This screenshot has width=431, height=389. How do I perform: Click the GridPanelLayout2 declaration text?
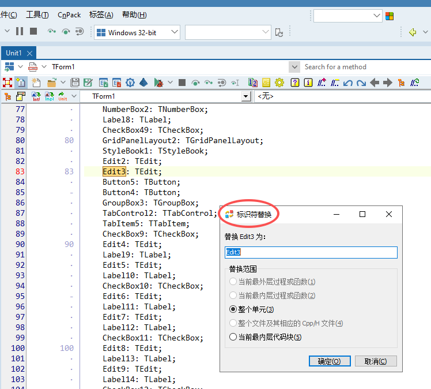[183, 140]
